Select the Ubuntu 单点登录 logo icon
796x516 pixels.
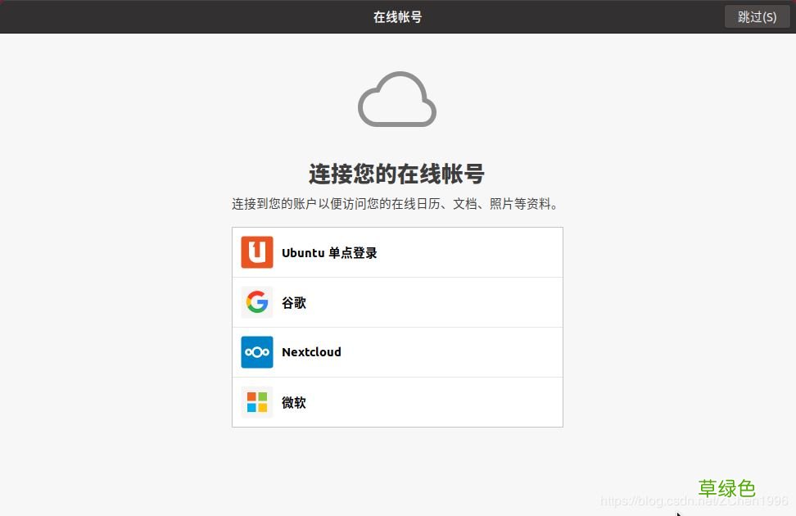coord(256,252)
